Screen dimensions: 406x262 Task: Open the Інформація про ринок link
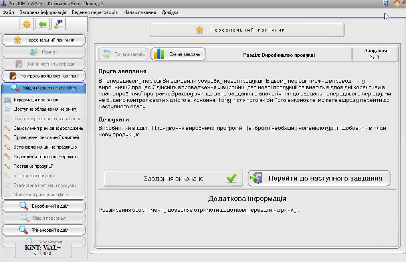click(36, 100)
